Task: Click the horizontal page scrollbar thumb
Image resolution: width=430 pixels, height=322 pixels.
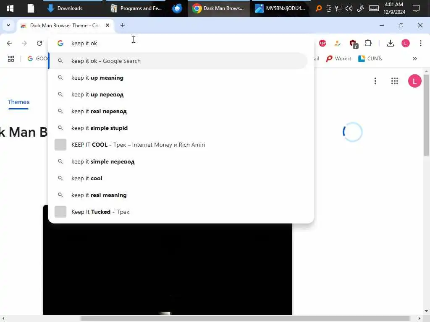Action: click(x=245, y=319)
